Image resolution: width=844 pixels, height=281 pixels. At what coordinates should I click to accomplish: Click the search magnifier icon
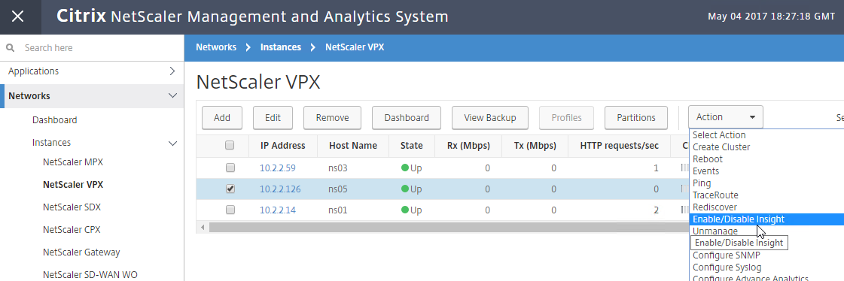10,48
